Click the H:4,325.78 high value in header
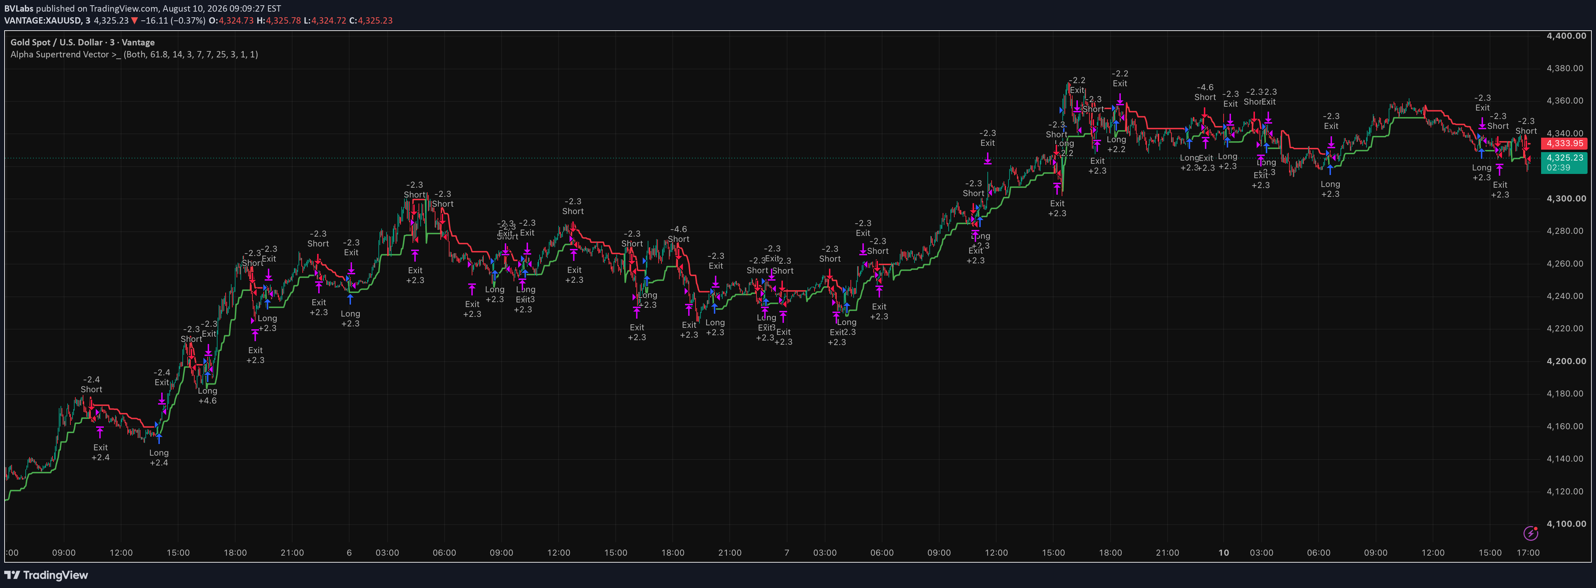 (279, 20)
